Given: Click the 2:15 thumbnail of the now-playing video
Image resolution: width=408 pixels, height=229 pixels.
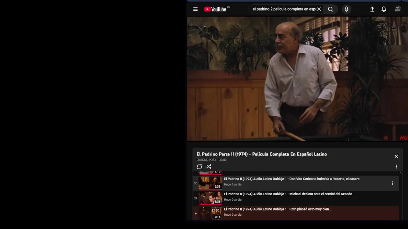Looking at the screenshot, I should pos(210,213).
